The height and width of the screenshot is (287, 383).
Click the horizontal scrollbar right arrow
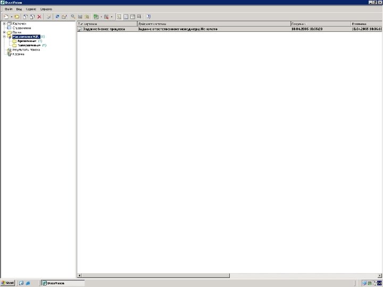pos(380,275)
